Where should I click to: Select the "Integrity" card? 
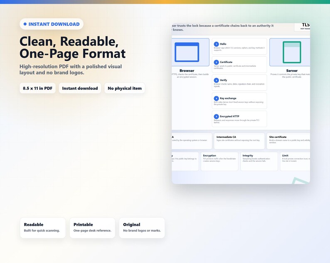coord(259,161)
